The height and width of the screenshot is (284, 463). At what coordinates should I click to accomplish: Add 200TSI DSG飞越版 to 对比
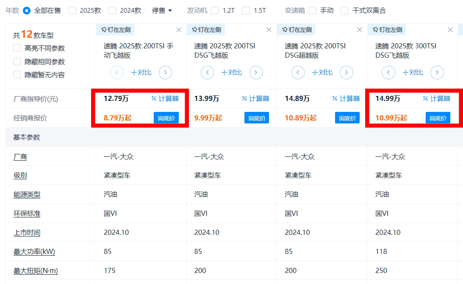click(x=232, y=73)
